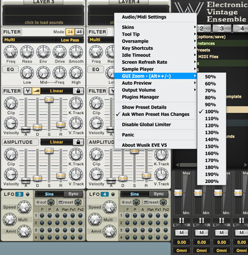The width and height of the screenshot is (248, 255).
Task: Choose Disable Global Limiter
Action: point(155,124)
